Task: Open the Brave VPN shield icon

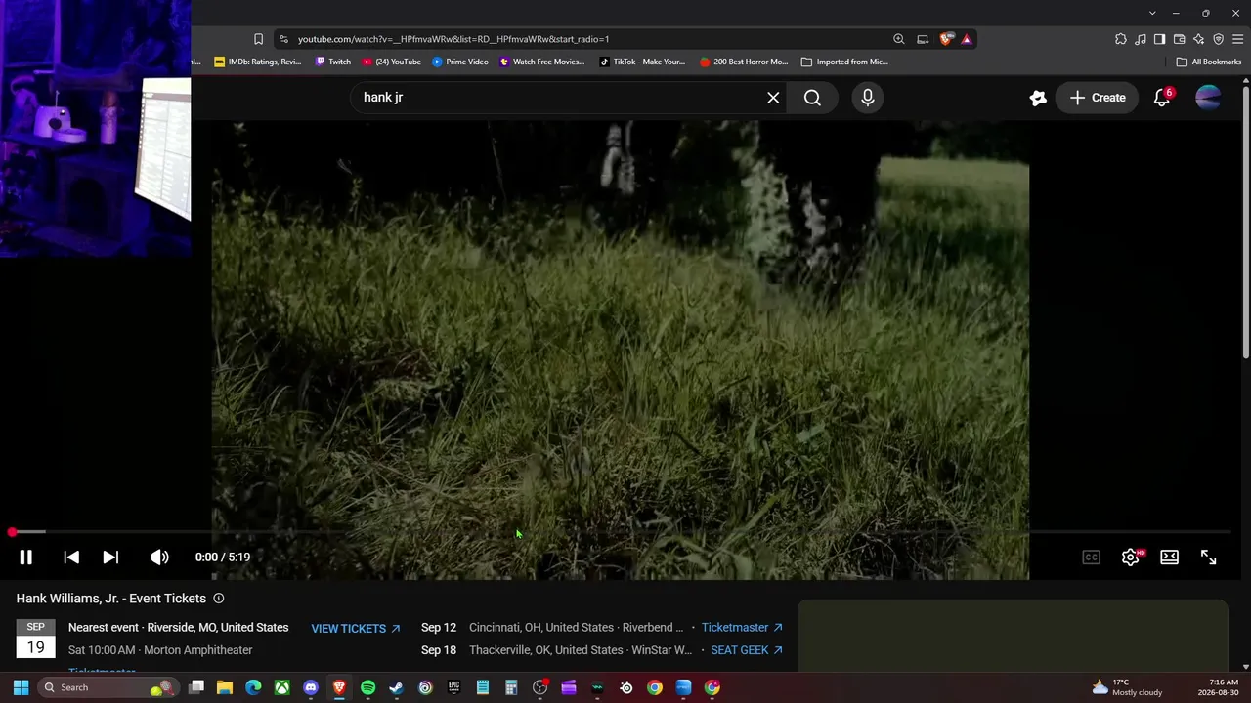Action: pyautogui.click(x=1218, y=39)
